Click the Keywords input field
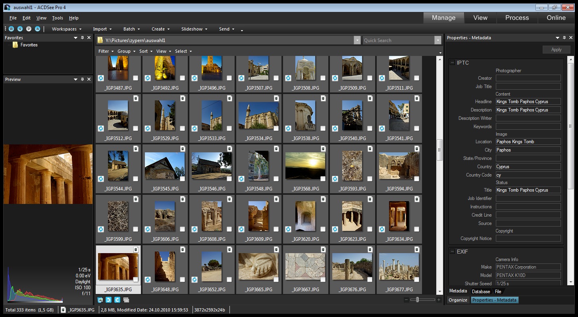Viewport: 578px width, 317px height. [x=528, y=127]
